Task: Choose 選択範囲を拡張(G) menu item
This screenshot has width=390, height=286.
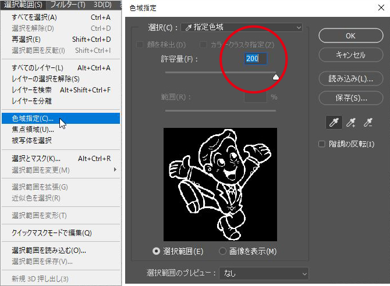Action: (x=61, y=187)
